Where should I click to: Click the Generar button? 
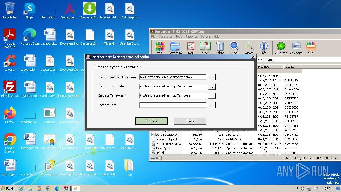coord(151,121)
